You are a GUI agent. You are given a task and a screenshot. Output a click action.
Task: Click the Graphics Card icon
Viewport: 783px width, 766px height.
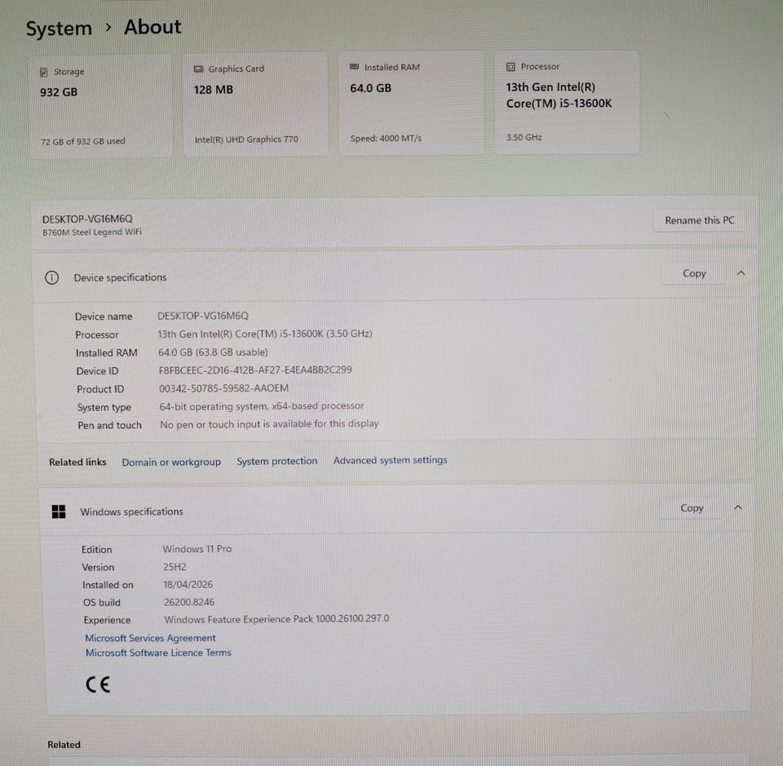pyautogui.click(x=198, y=69)
